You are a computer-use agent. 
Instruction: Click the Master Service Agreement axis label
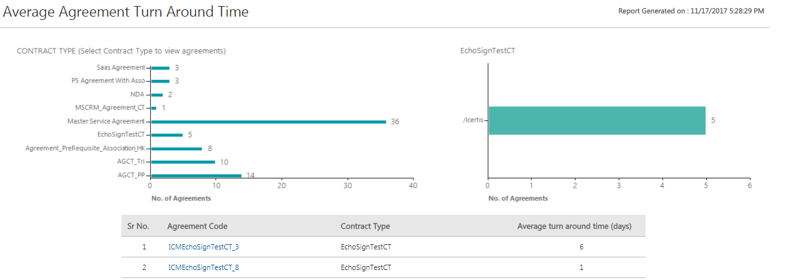105,121
